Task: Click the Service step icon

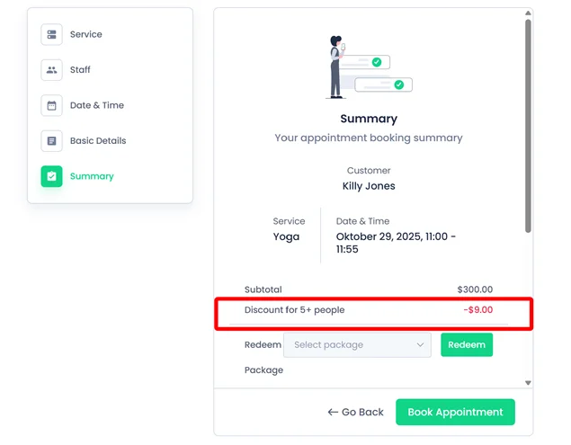Action: [51, 34]
